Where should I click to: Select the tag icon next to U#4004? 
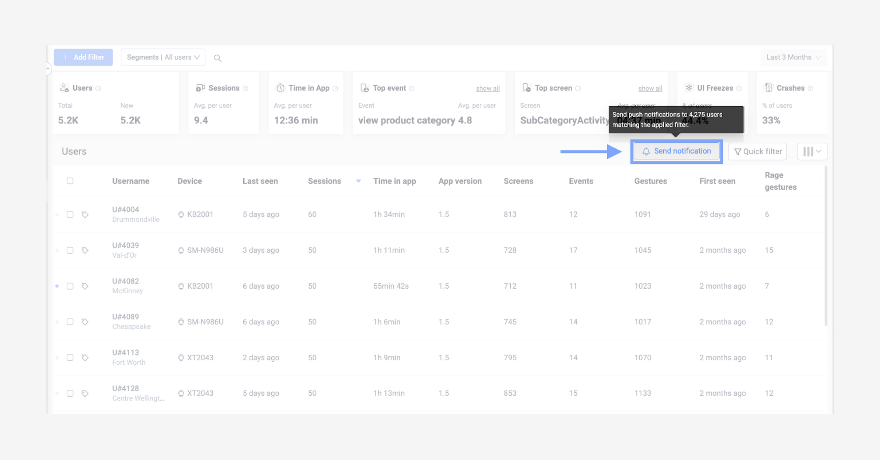(85, 214)
